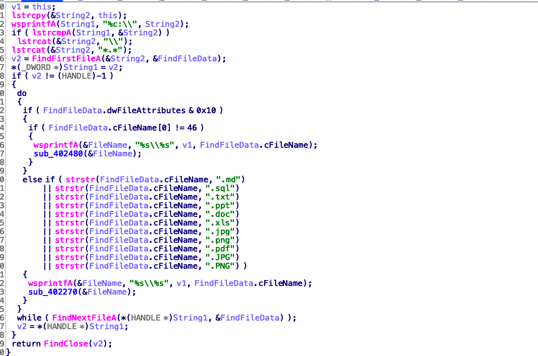The image size is (538, 356).
Task: Click v1 in the "v1 = this;" line
Action: (16, 7)
